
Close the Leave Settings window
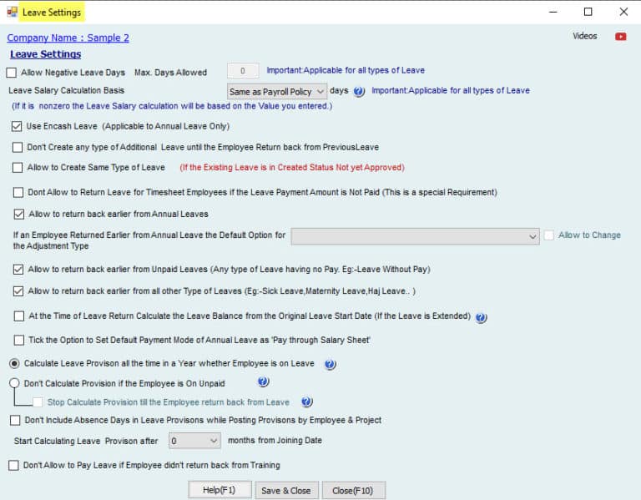[x=623, y=12]
